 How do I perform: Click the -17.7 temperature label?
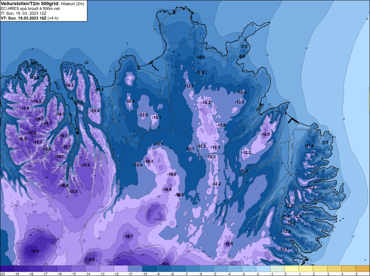coord(66,147)
